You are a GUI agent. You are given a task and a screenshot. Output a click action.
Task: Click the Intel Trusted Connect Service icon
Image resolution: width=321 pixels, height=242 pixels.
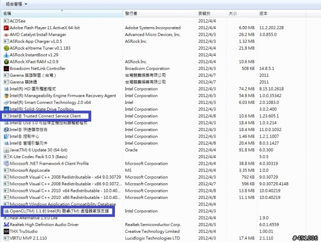coord(7,116)
